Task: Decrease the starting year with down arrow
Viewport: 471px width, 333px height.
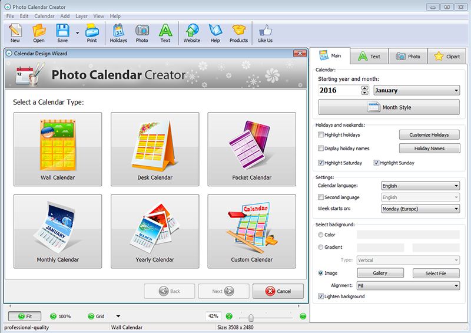Action: (x=364, y=93)
